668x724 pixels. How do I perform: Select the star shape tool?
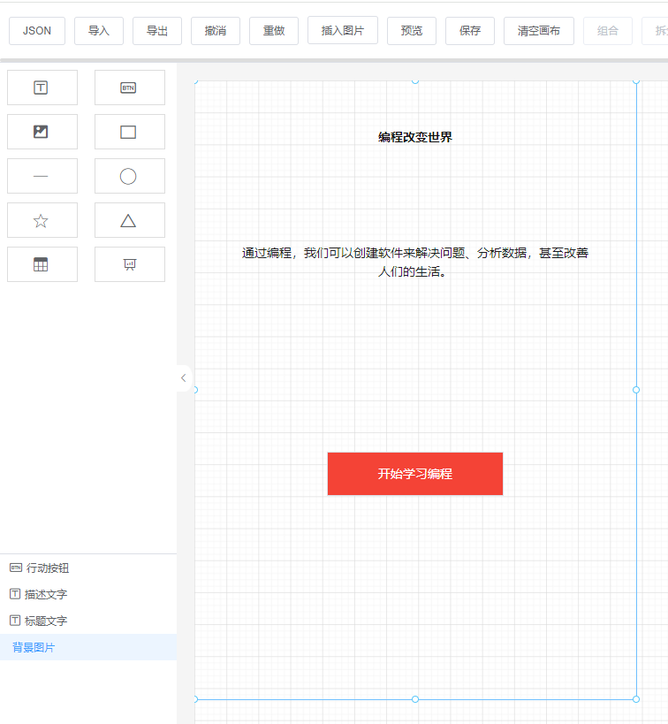click(x=42, y=220)
